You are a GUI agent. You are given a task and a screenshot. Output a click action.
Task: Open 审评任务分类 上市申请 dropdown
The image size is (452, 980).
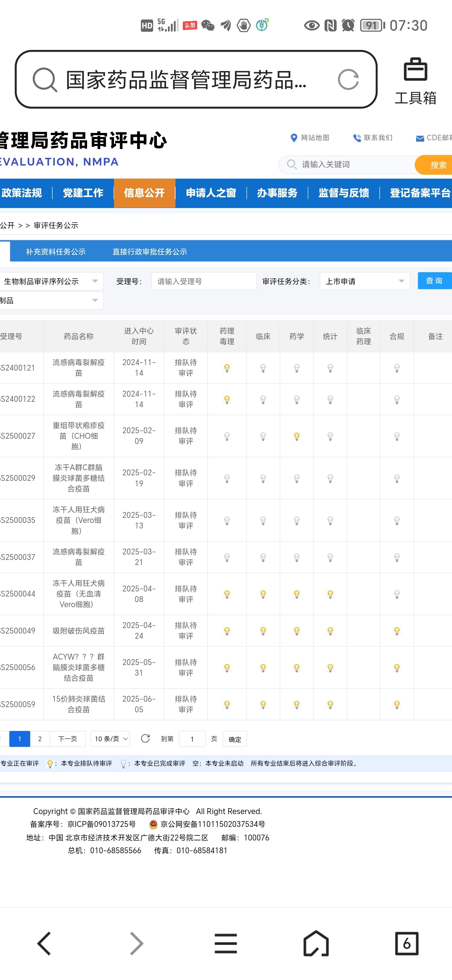point(365,281)
